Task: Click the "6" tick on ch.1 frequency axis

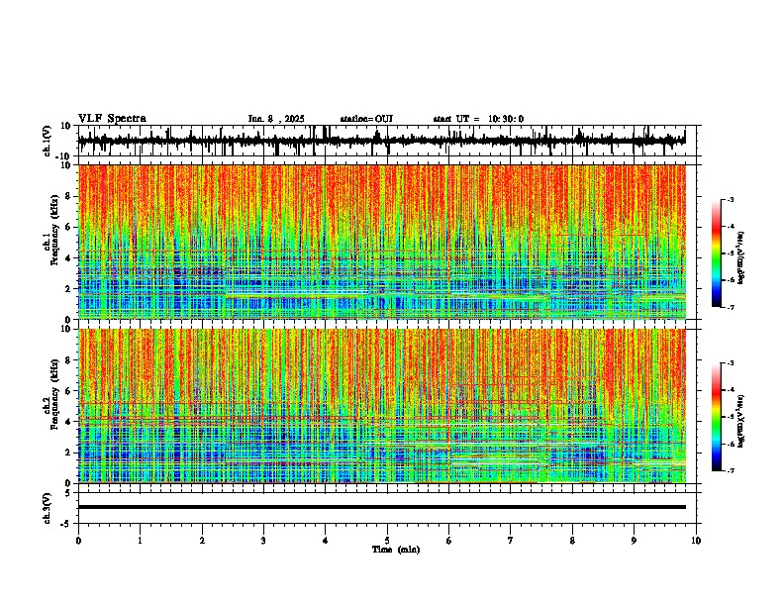Action: click(x=69, y=228)
